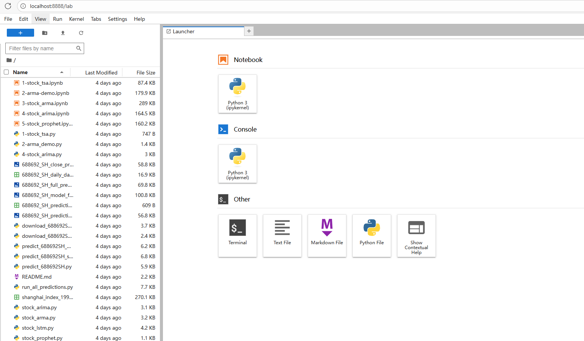Screen dimensions: 584x341
Task: Select notebook icon of 1-stock_tsa.ipynb
Action: [x=17, y=83]
